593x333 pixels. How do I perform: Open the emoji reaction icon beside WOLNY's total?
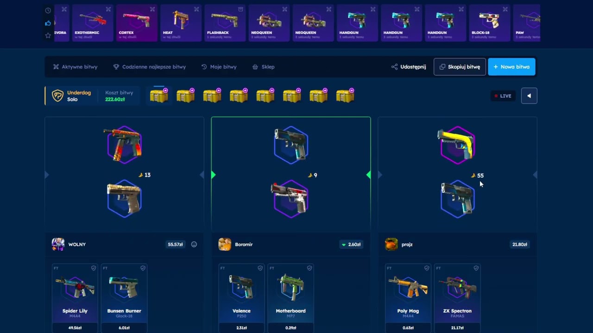pyautogui.click(x=194, y=244)
